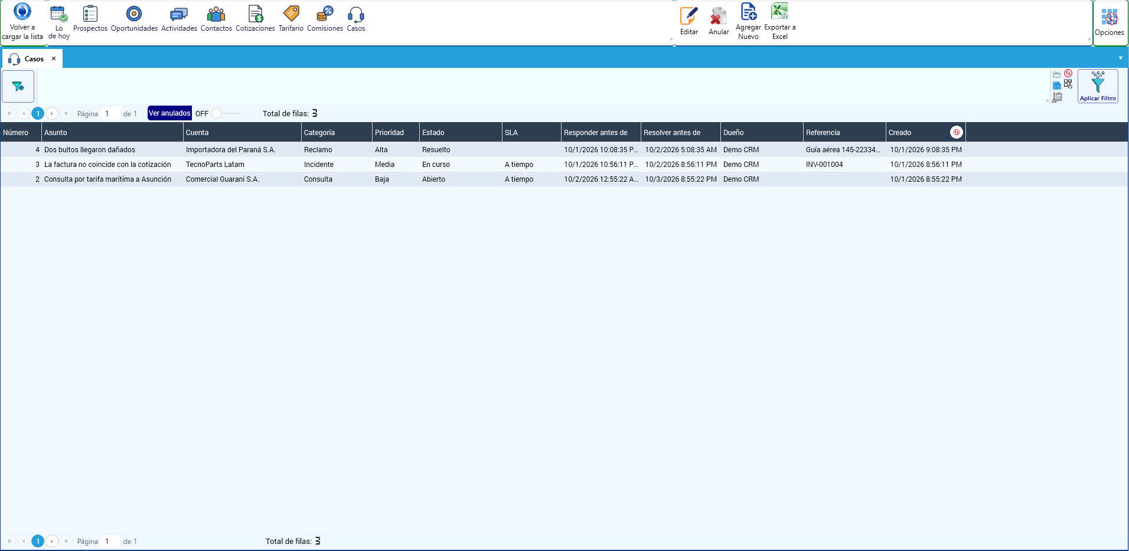Viewport: 1129px width, 551px height.
Task: Click the save filter floppy disk icon
Action: (x=1057, y=86)
